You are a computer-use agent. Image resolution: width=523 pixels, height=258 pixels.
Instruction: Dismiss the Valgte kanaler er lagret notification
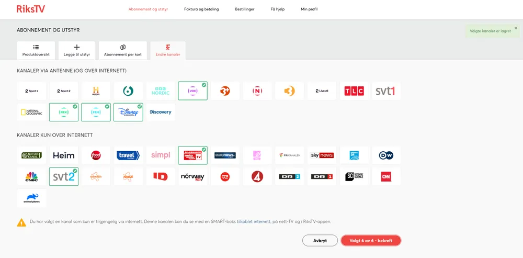(516, 28)
